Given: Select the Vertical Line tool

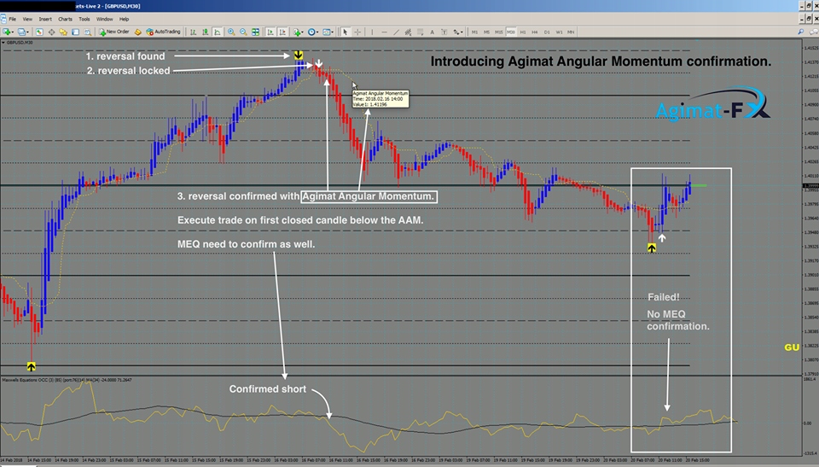Looking at the screenshot, I should (372, 32).
